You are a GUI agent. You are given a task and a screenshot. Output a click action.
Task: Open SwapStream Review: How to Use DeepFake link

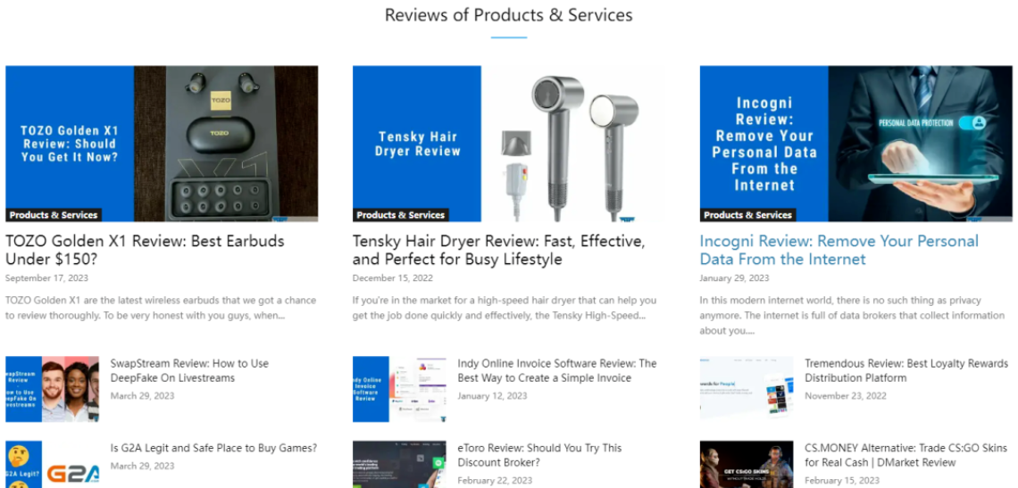(189, 370)
